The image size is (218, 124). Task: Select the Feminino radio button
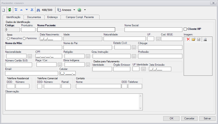24,38
